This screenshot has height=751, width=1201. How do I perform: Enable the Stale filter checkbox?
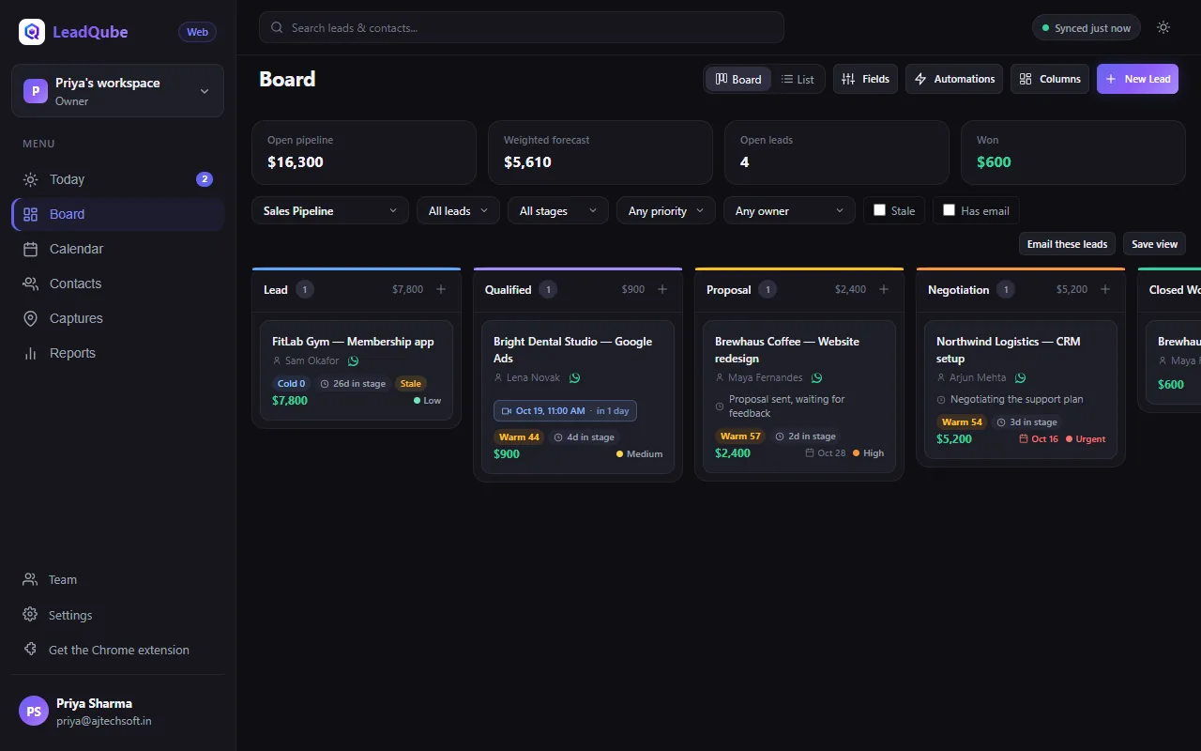click(879, 210)
